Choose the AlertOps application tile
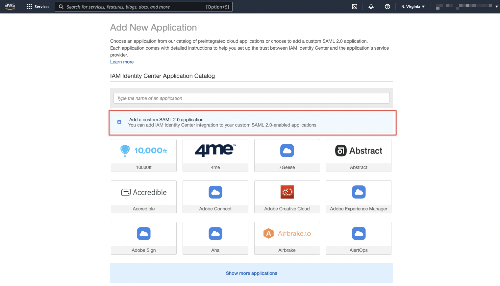 point(359,238)
